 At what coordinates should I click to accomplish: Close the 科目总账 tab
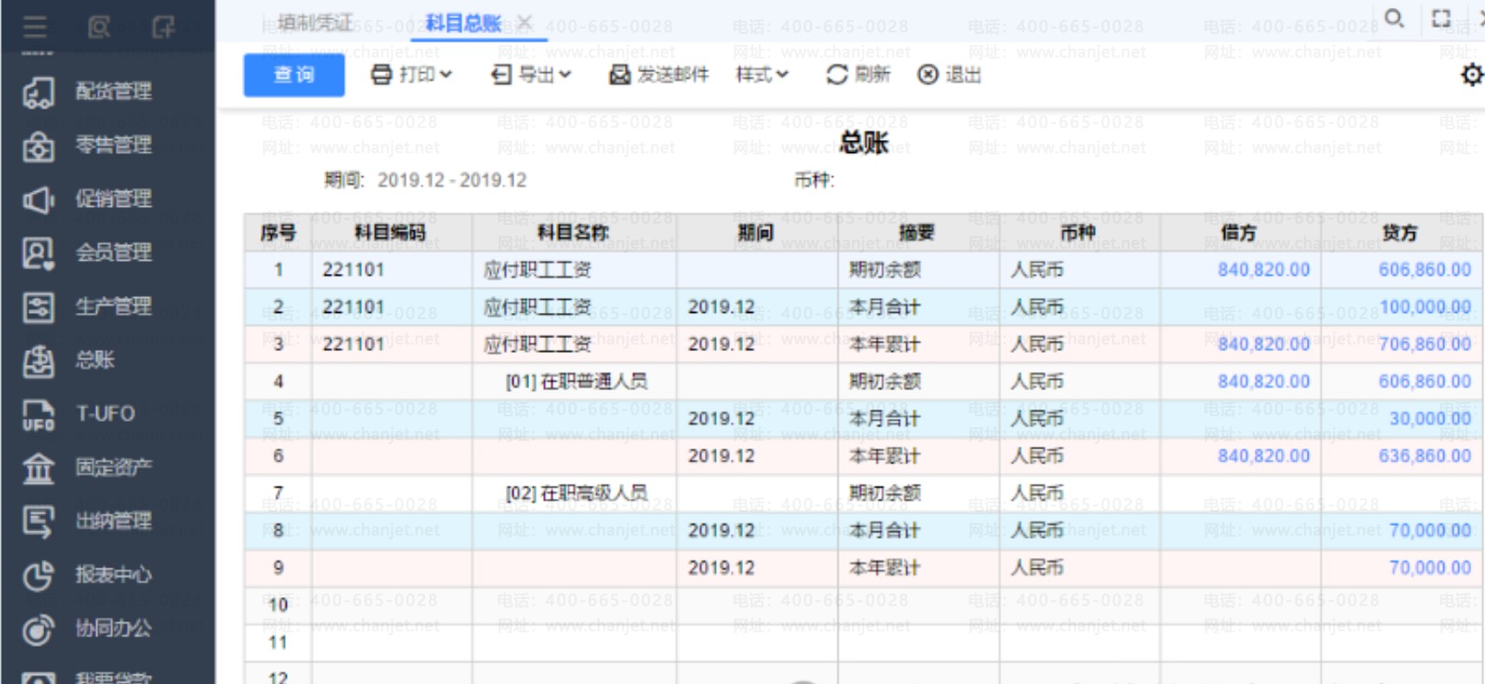525,22
